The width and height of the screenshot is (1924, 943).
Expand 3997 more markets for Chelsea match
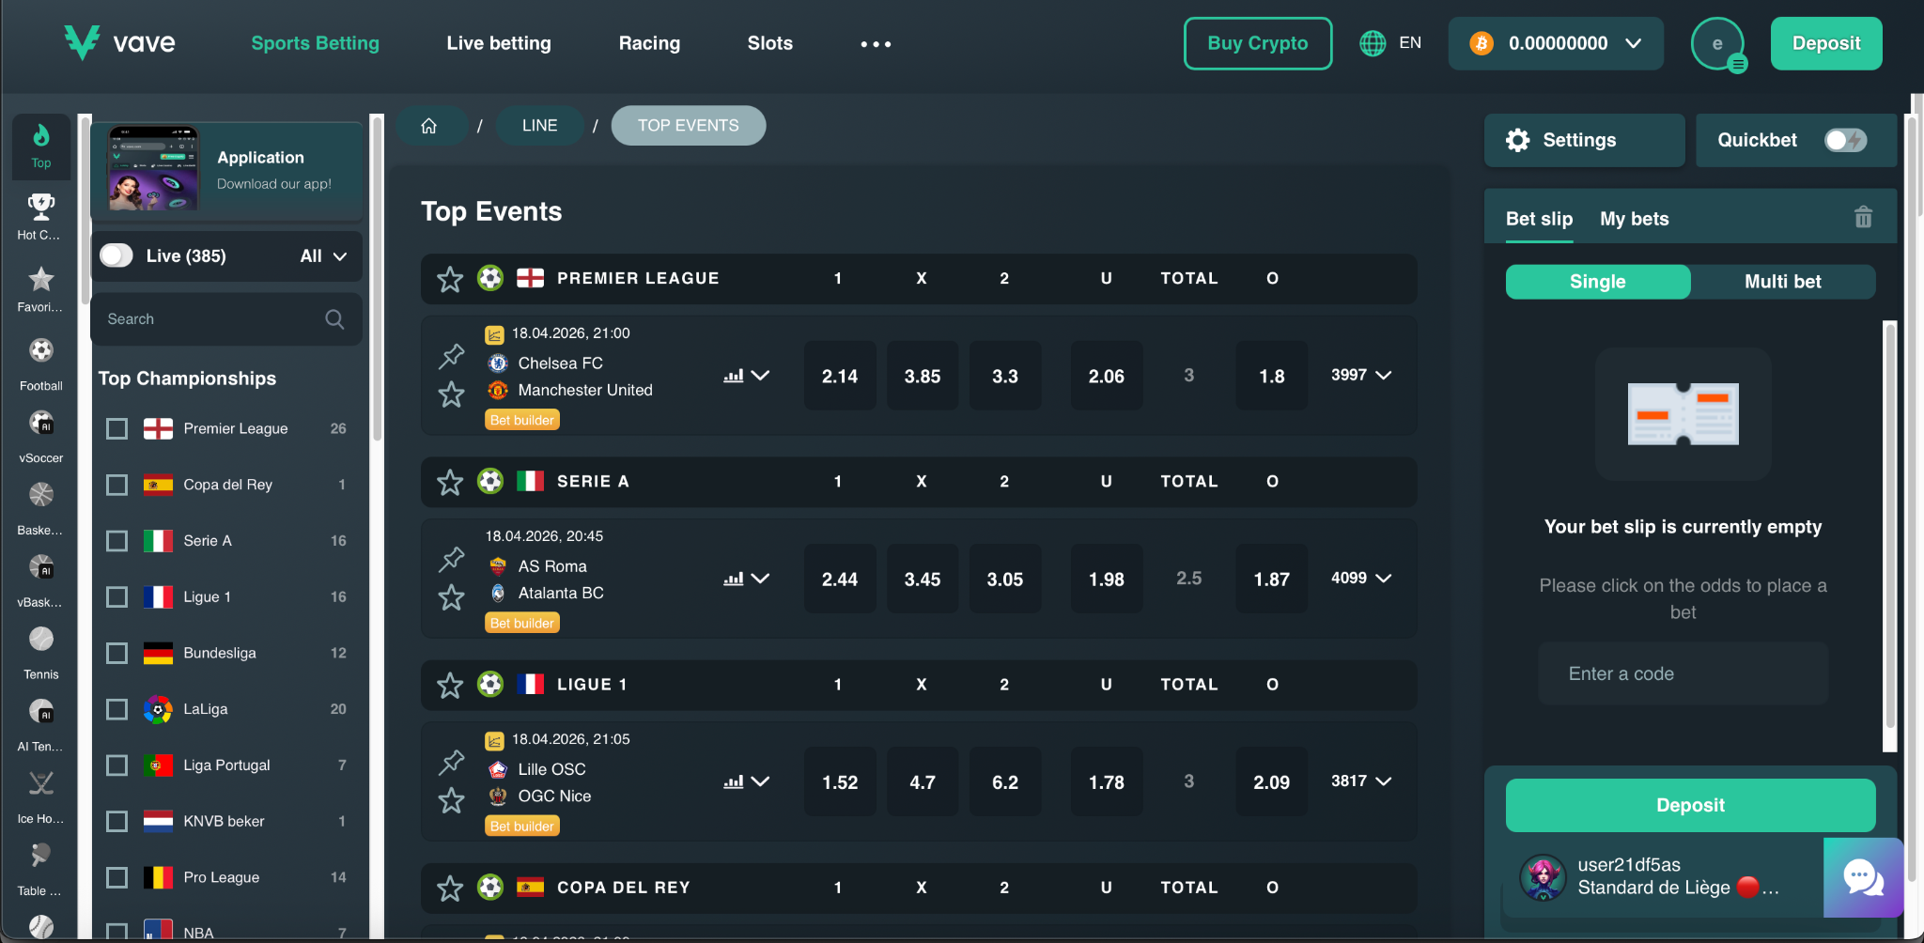1360,375
